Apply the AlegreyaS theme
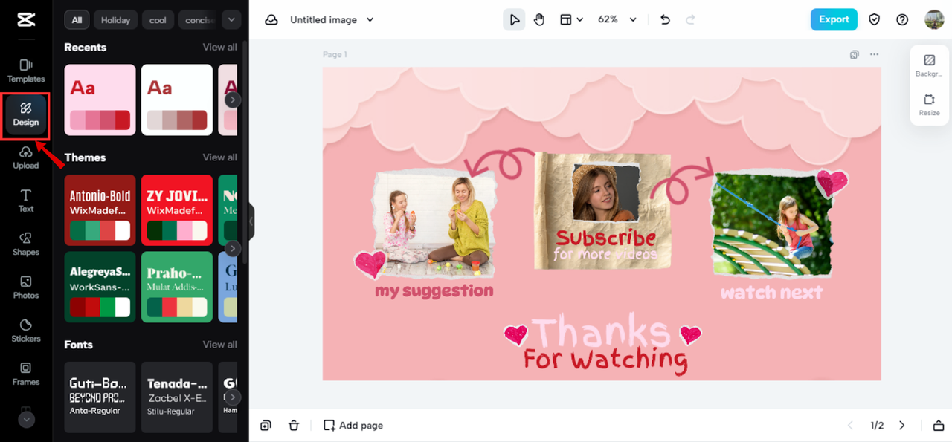This screenshot has height=442, width=952. pos(100,287)
